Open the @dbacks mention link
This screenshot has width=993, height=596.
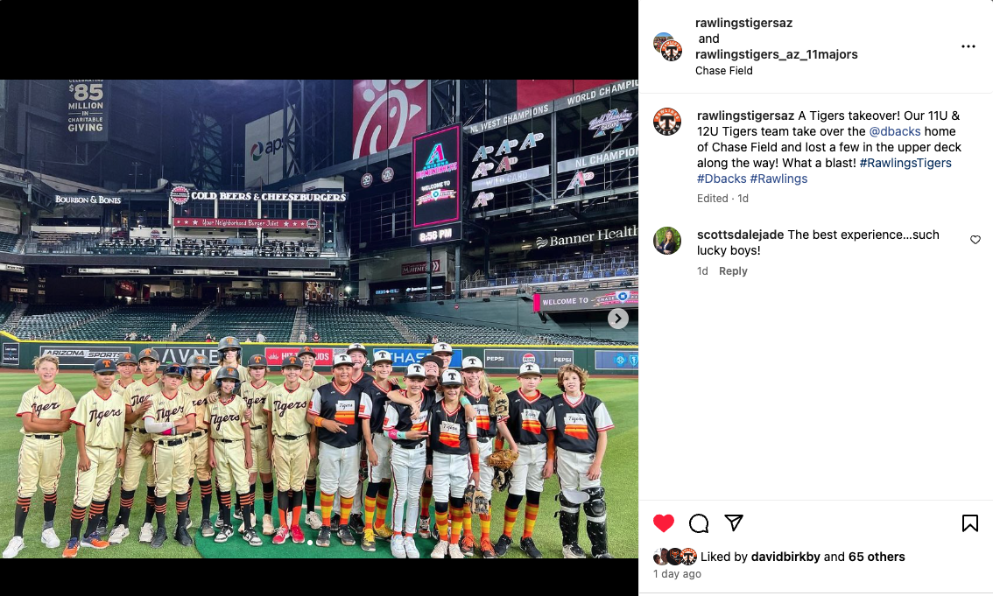(x=895, y=131)
